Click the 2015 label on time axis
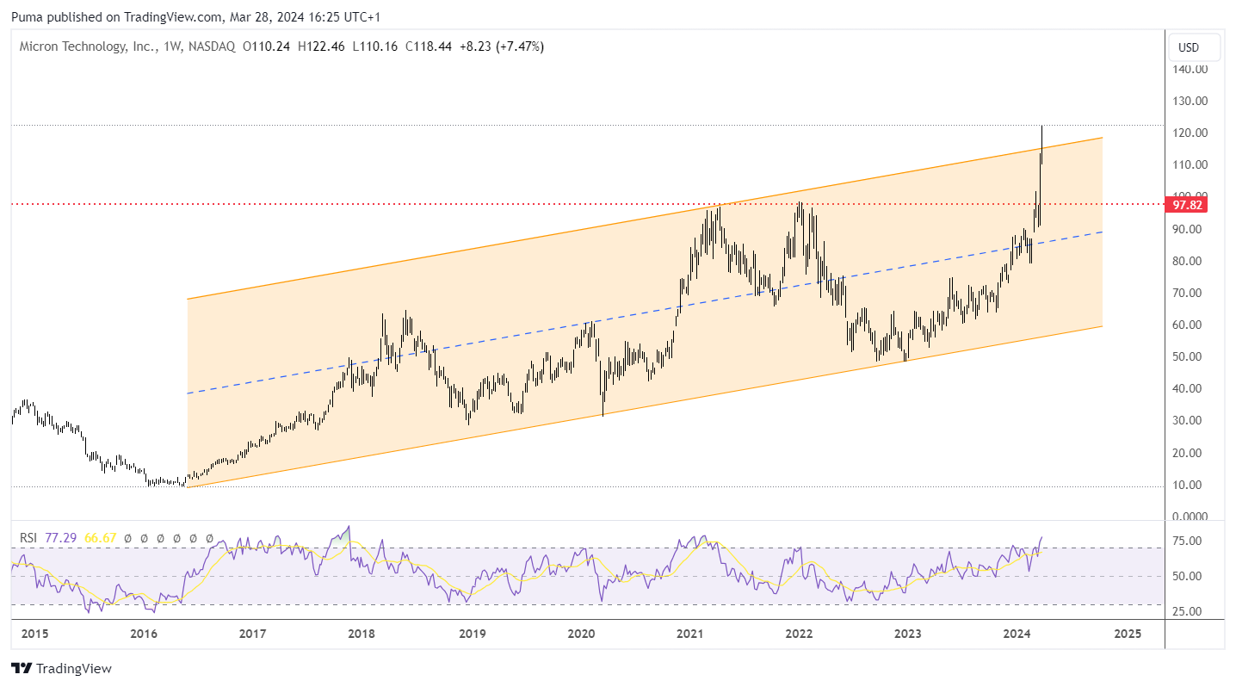 pos(34,634)
